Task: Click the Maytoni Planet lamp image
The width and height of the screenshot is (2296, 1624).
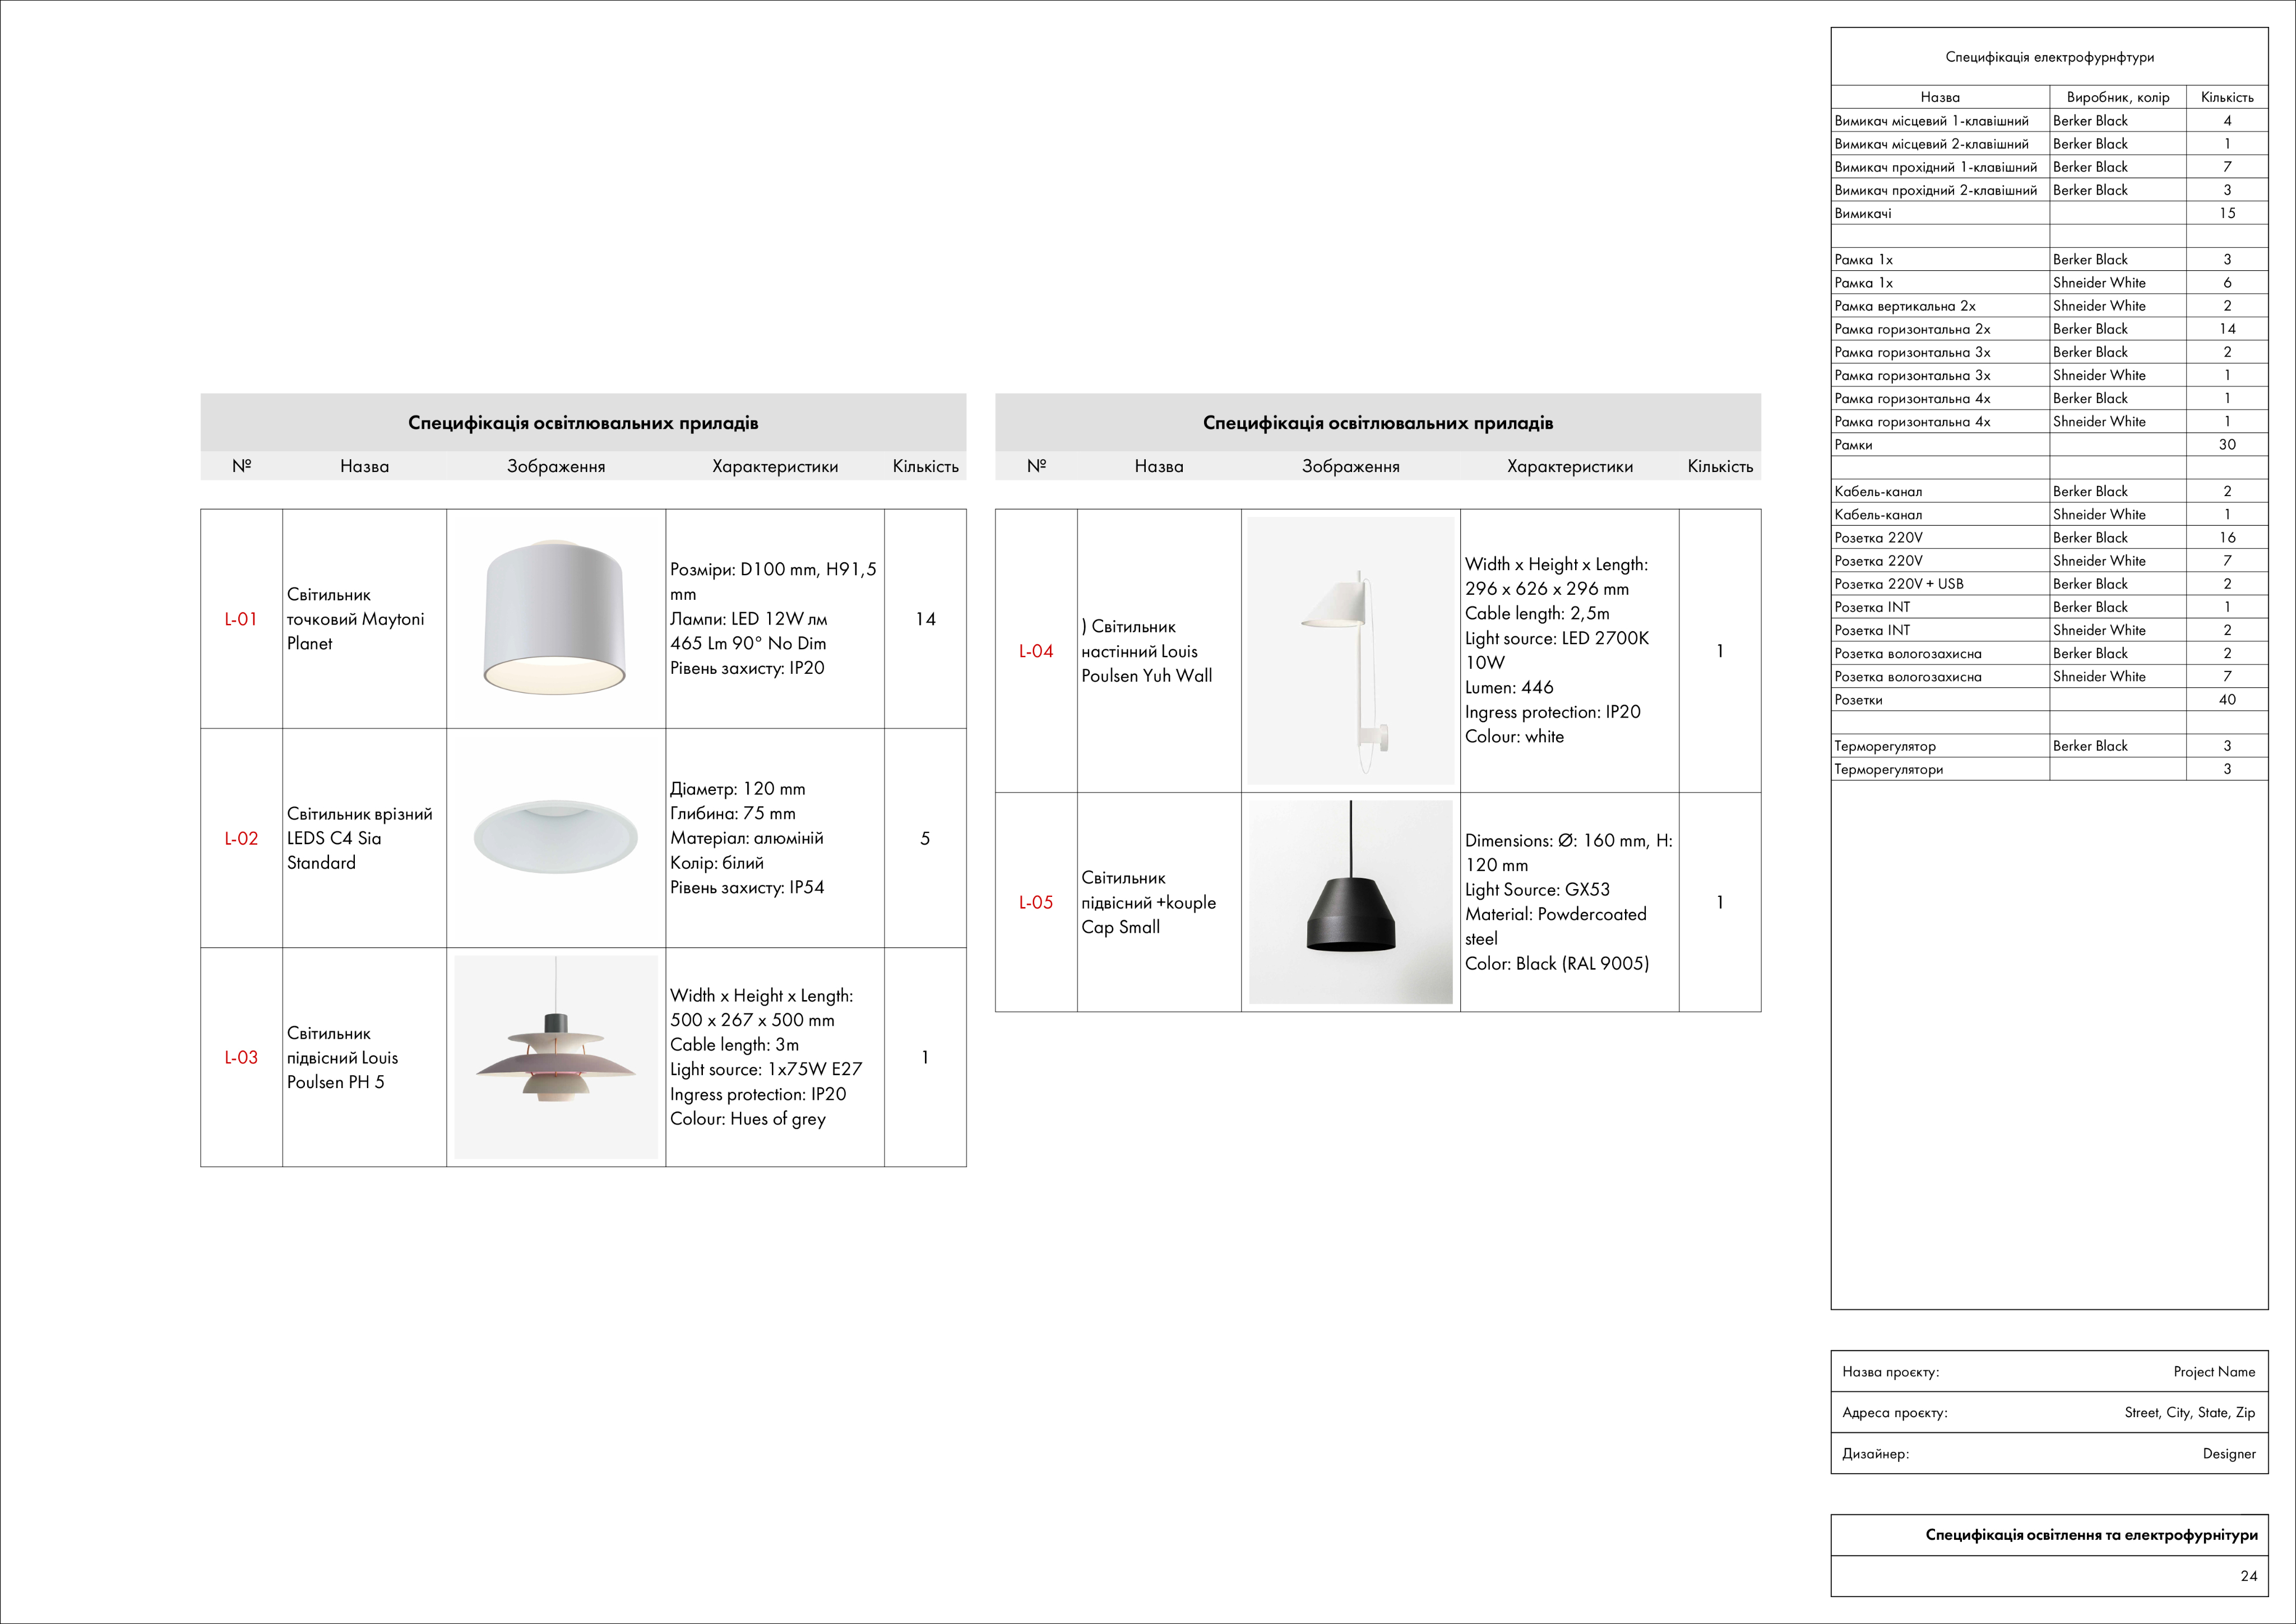Action: click(x=555, y=618)
